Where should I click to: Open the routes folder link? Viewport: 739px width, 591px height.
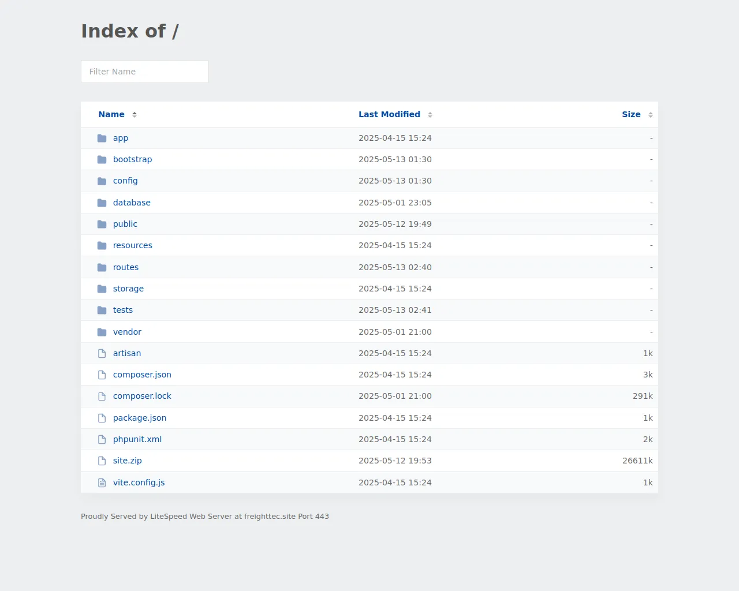point(126,267)
